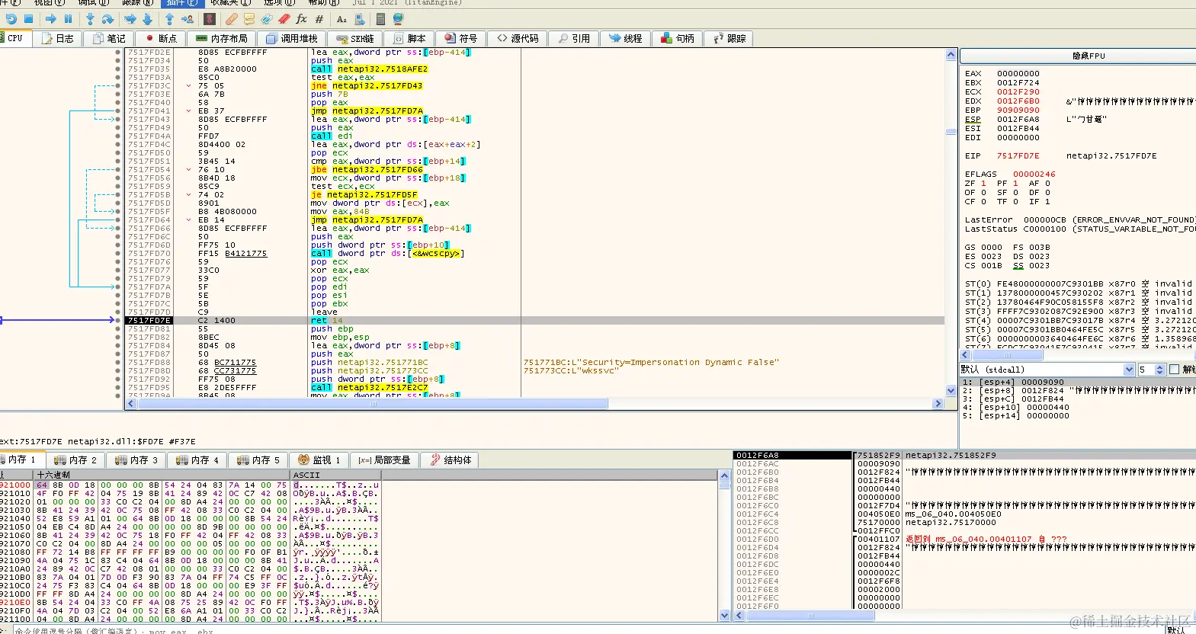Click the disassembly scrollbar down arrow
The image size is (1196, 634).
(951, 391)
